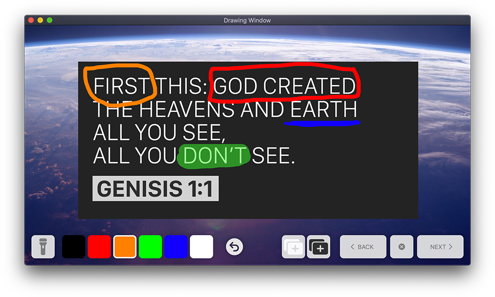Clear drawings with the X button
This screenshot has height=297, width=495.
401,246
